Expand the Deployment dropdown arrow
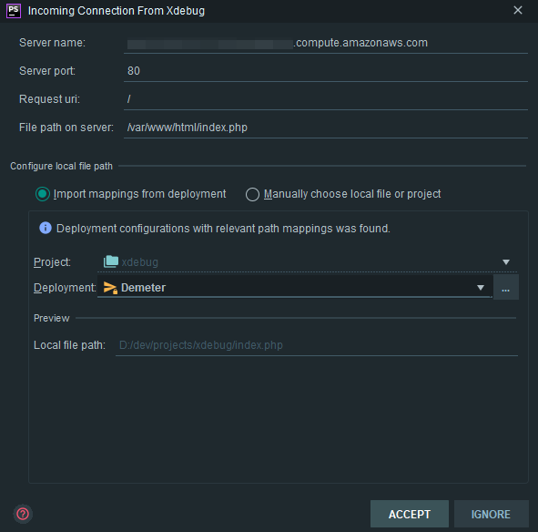Screen dimensions: 538x532 click(481, 288)
